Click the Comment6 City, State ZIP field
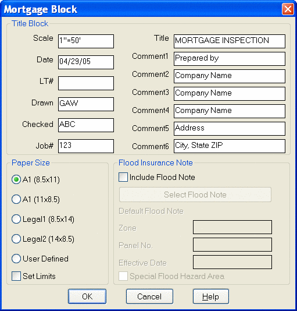This screenshot has height=311, width=297. point(230,146)
